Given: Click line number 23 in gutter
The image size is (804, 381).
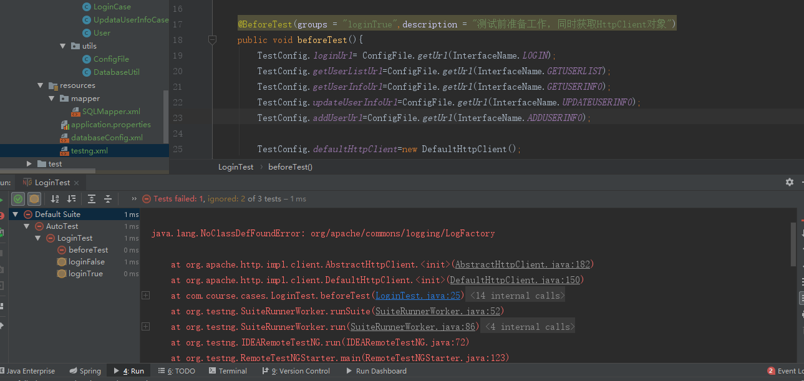Looking at the screenshot, I should [178, 118].
